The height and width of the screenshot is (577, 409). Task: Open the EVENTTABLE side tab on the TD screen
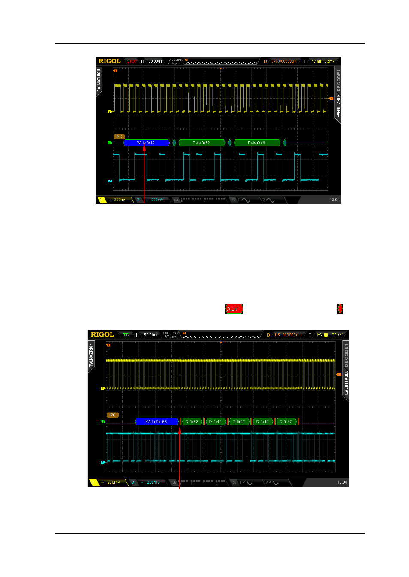(x=346, y=383)
